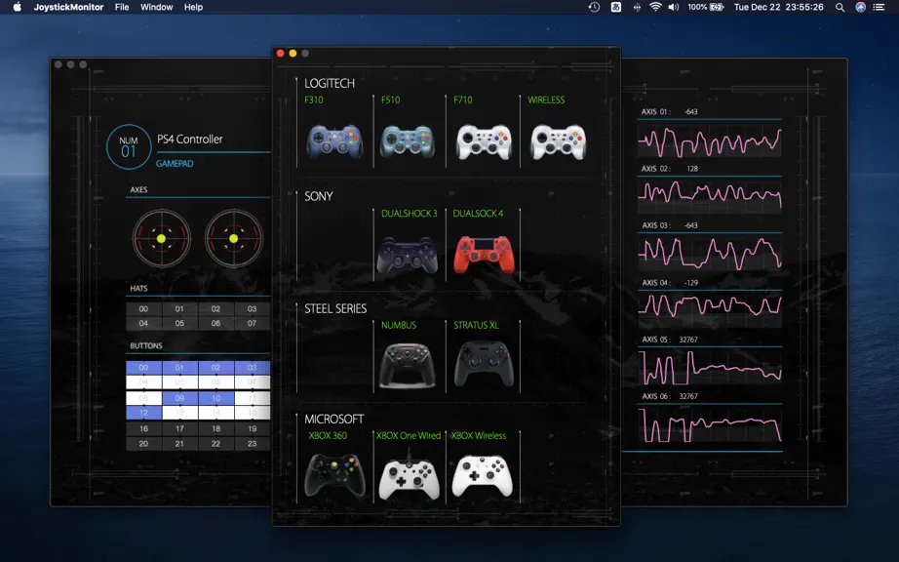Open the File menu

[x=122, y=7]
